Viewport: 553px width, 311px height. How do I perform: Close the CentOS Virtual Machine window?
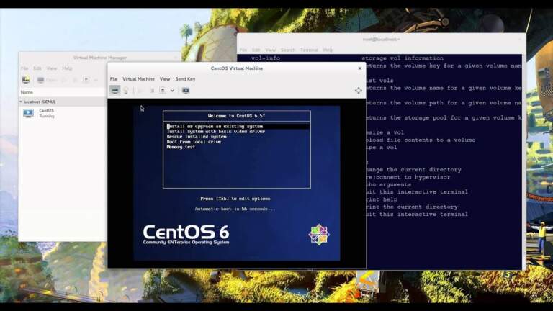tap(360, 68)
